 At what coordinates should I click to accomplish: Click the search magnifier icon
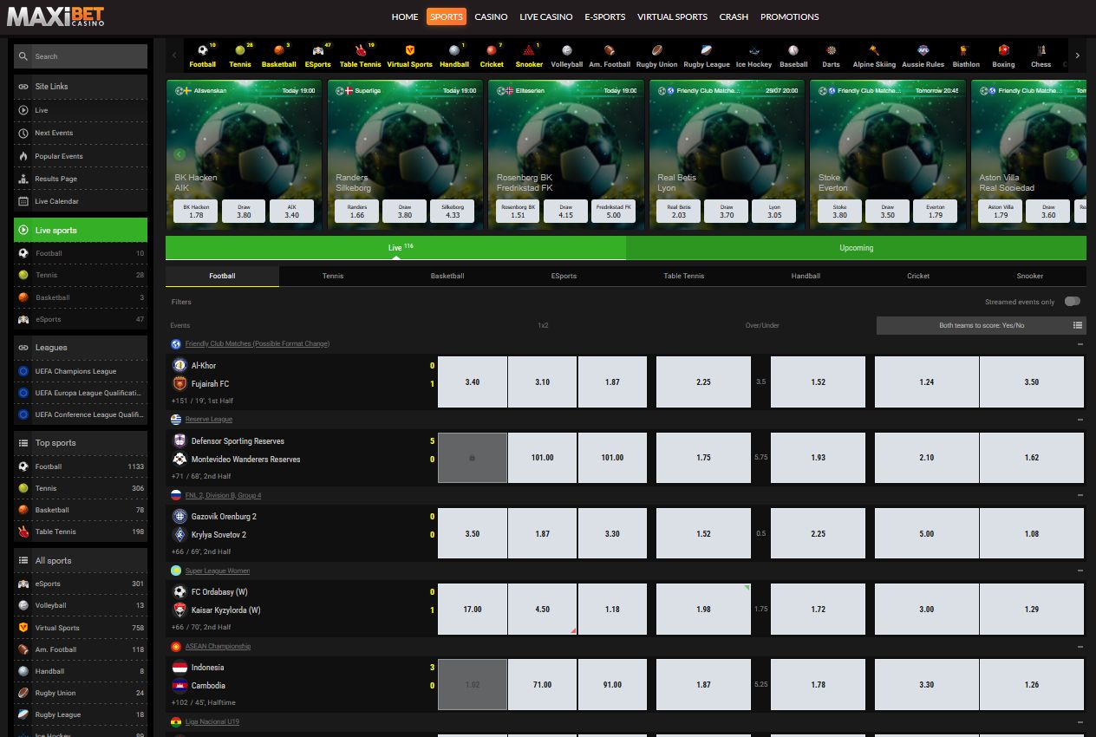pyautogui.click(x=24, y=56)
